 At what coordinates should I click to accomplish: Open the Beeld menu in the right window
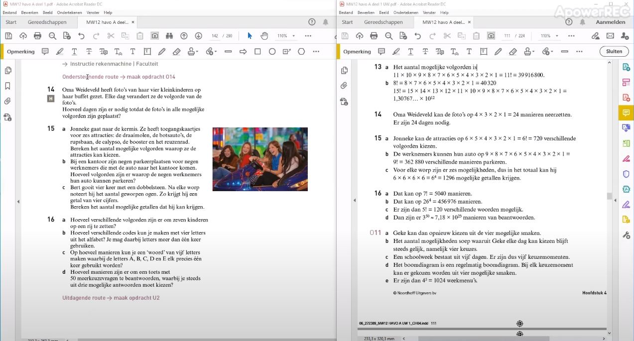click(383, 12)
